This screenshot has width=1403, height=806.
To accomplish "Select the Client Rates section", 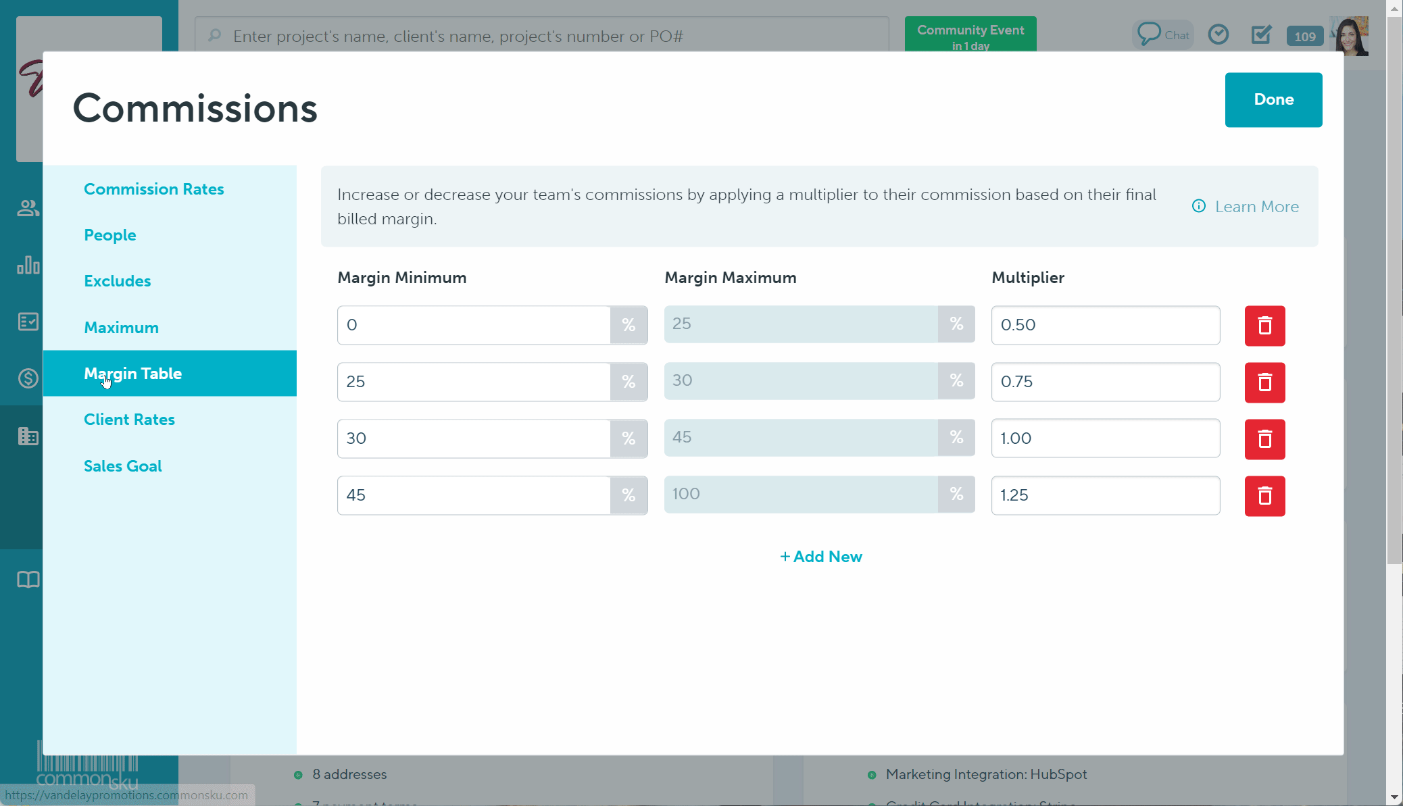I will coord(129,419).
